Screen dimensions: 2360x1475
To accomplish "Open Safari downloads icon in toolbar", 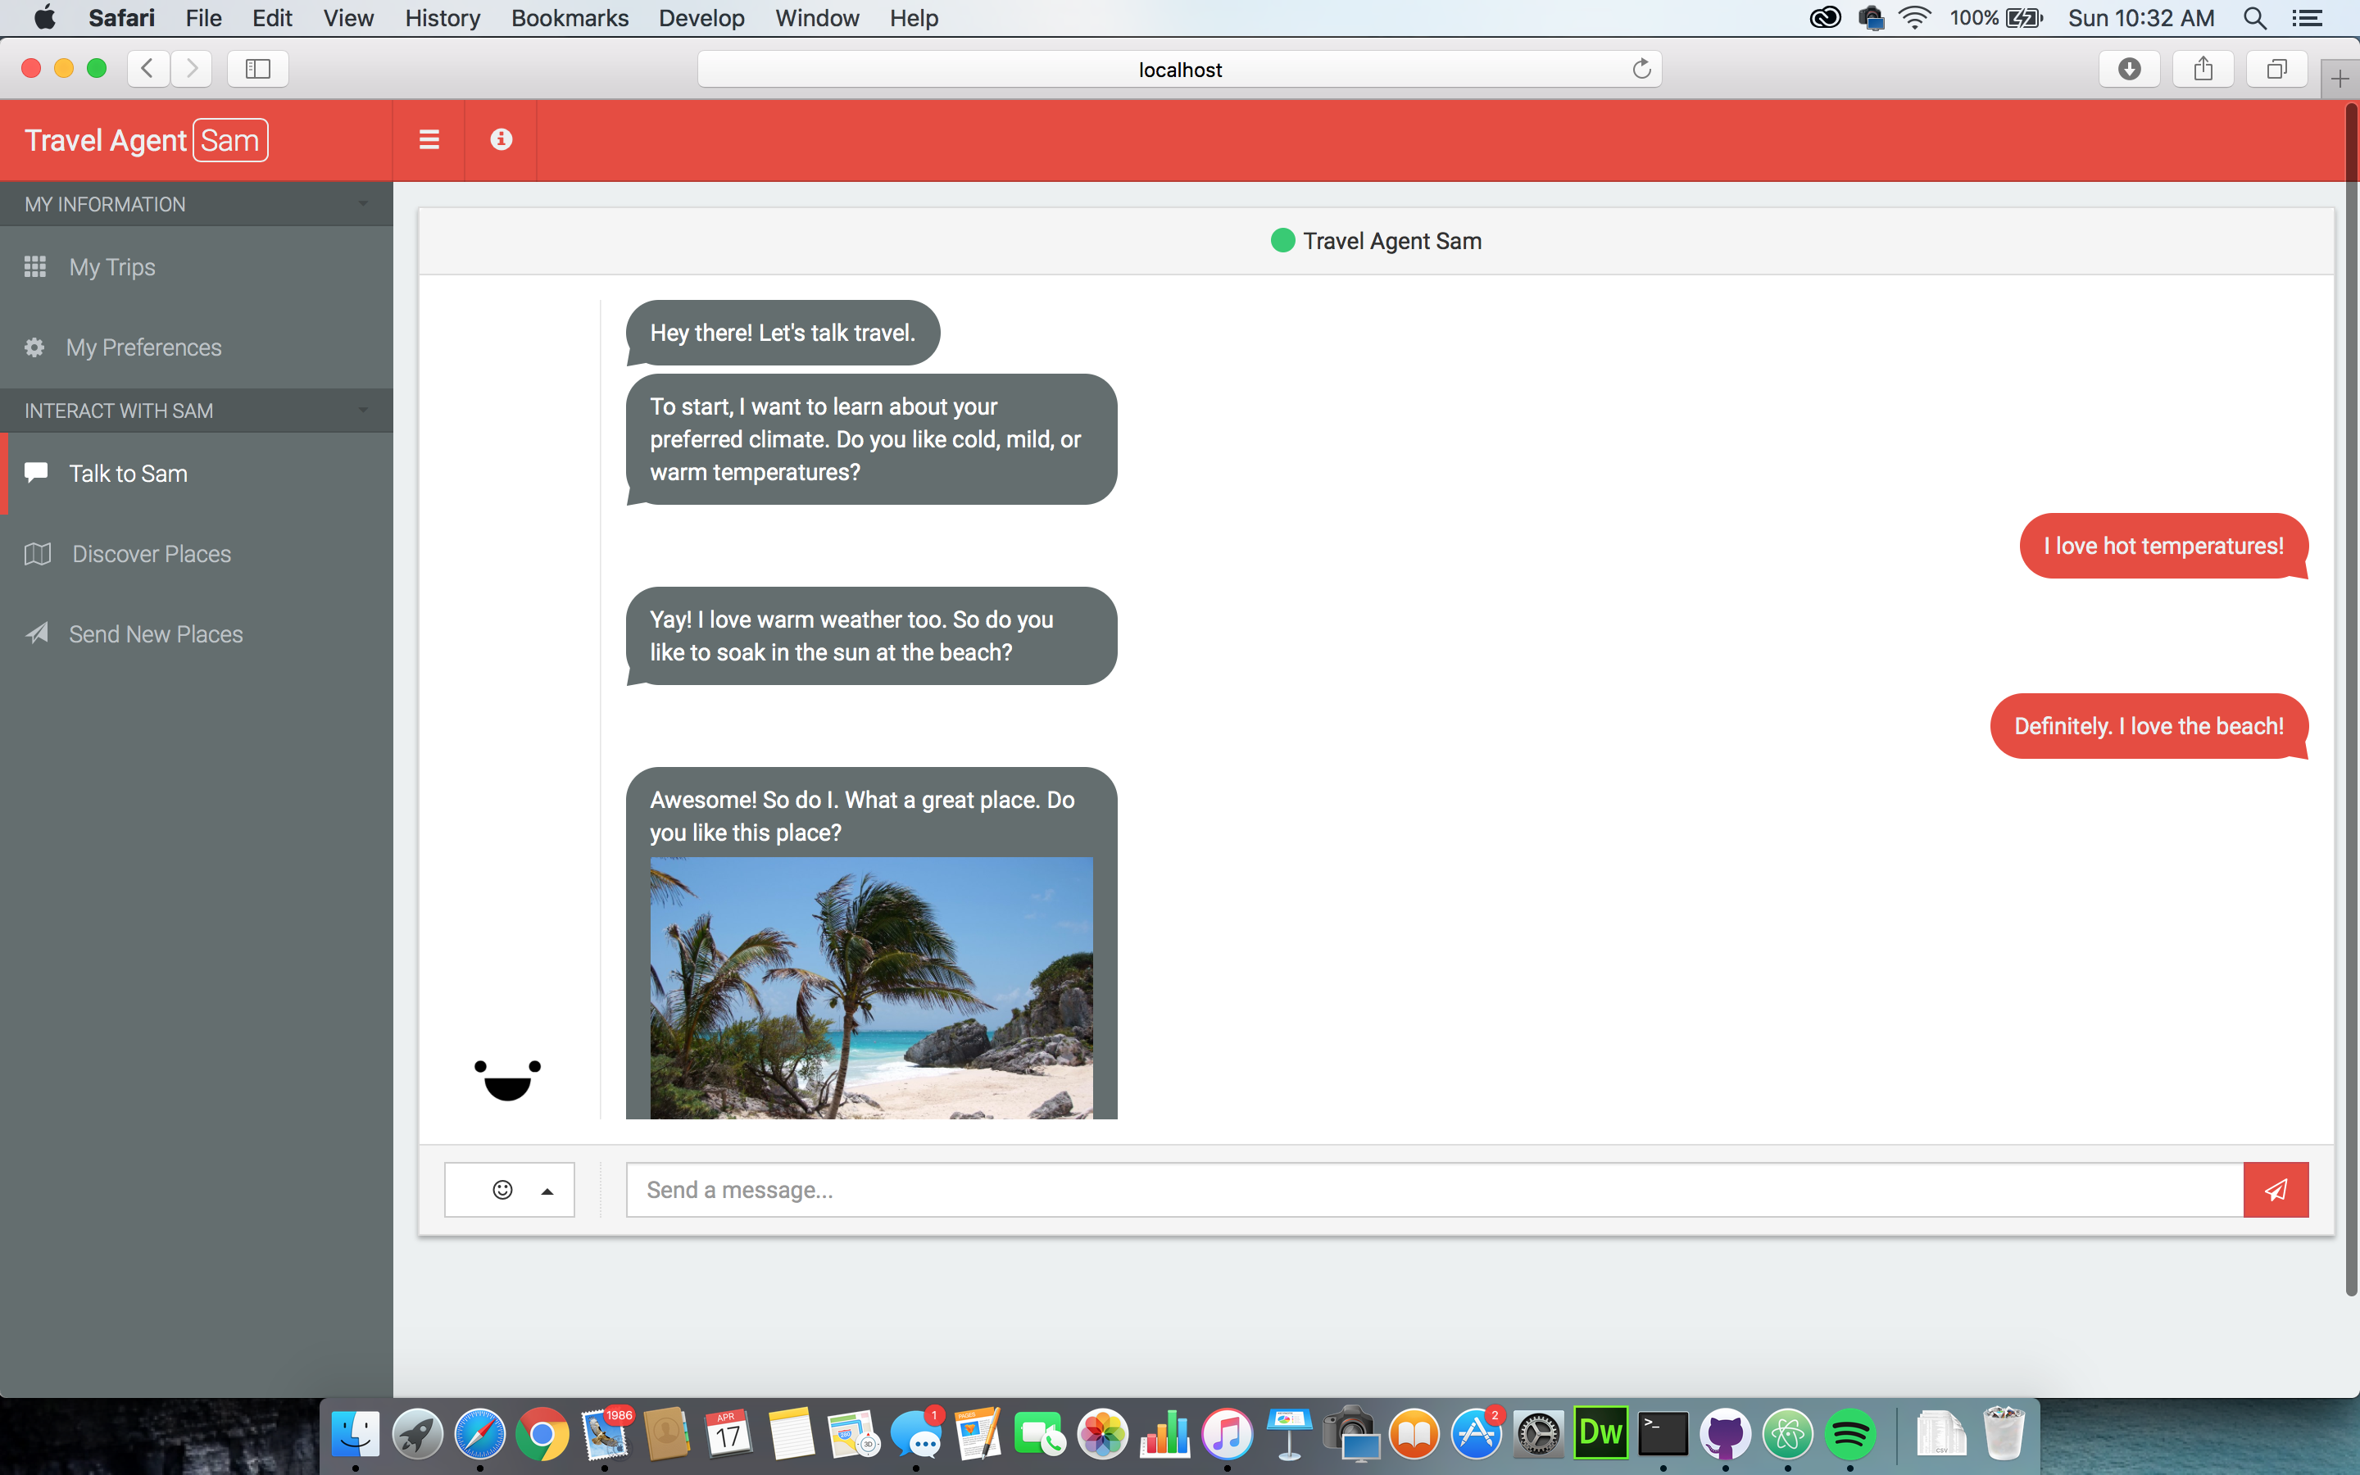I will point(2129,68).
